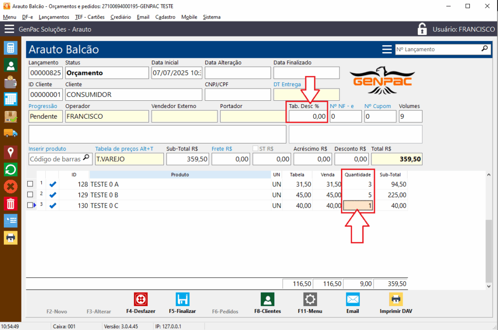Screen dimensions: 498x330
Task: Click the delivery truck sidebar icon
Action: click(11, 133)
